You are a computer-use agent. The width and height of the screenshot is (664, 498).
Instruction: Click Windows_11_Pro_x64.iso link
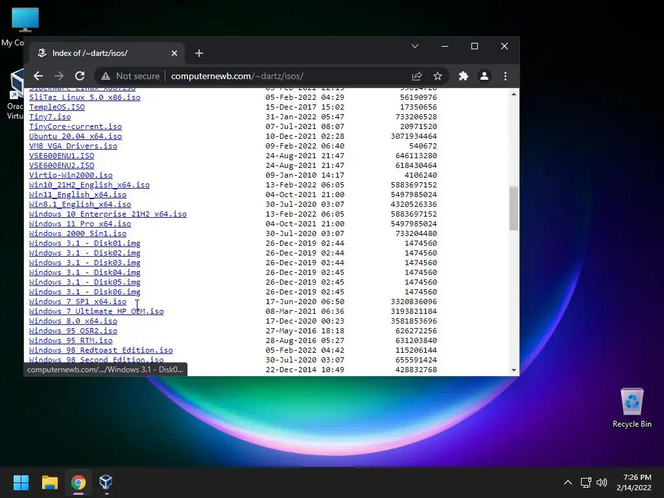(80, 224)
